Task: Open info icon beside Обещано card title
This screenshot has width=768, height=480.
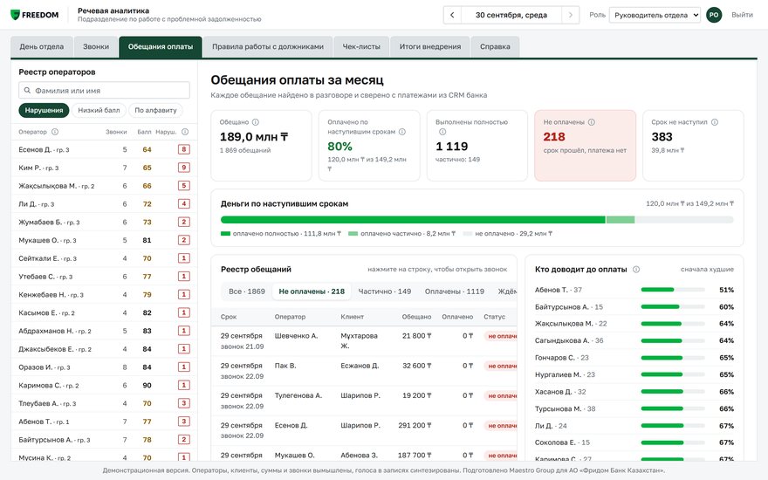Action: [255, 122]
